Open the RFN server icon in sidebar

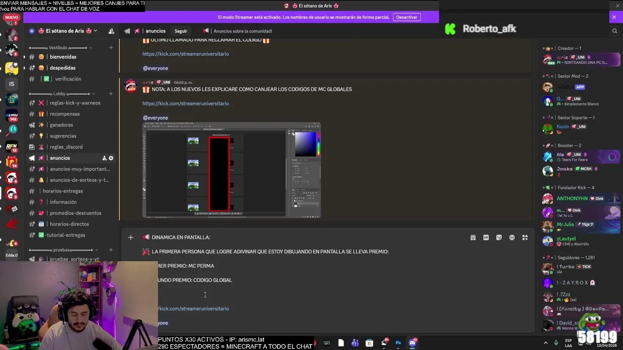[12, 146]
